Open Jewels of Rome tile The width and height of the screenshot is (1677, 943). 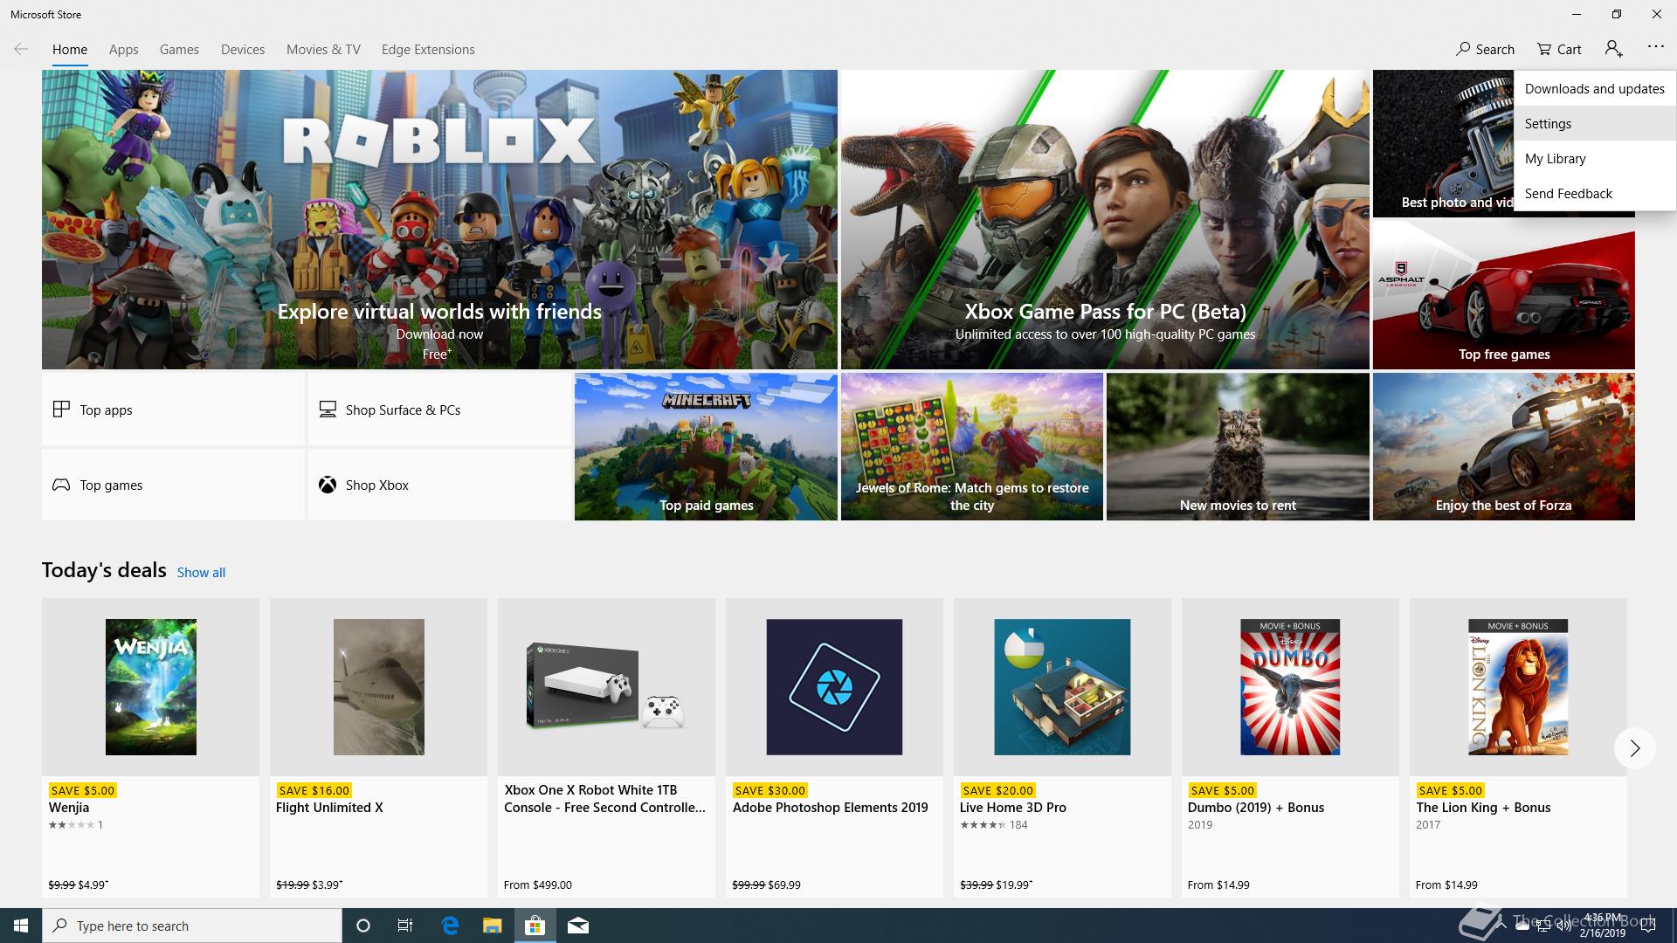click(972, 447)
